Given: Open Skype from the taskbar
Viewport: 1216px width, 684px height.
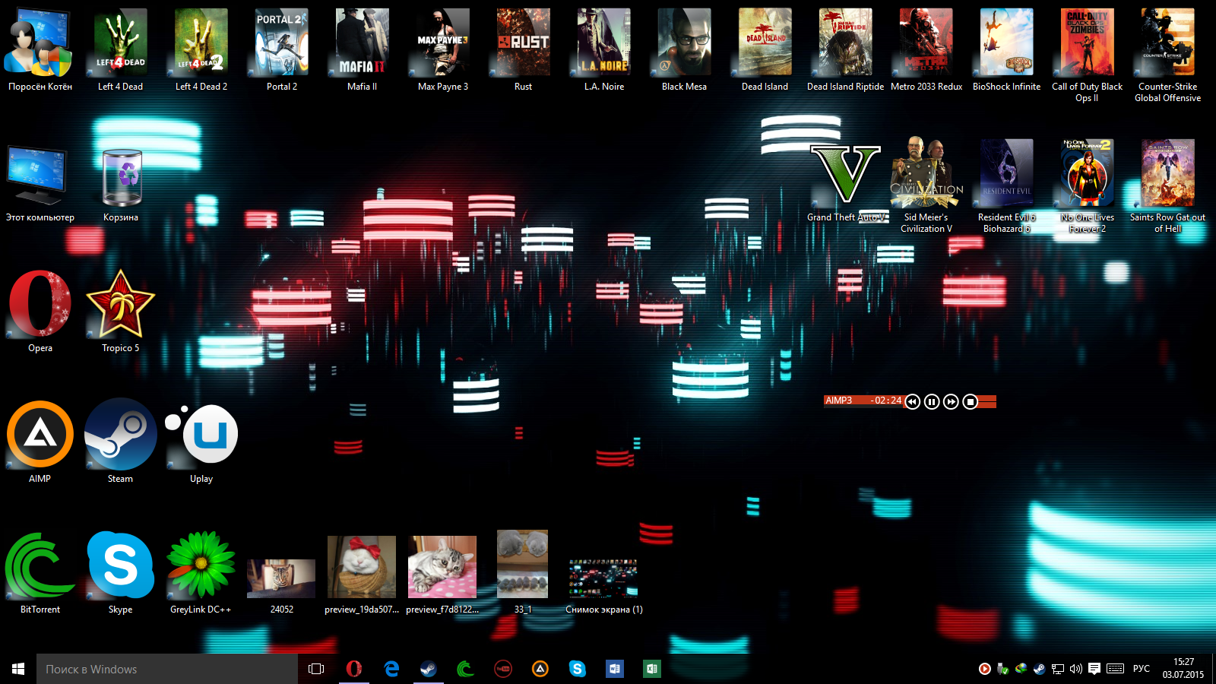Looking at the screenshot, I should coord(578,669).
